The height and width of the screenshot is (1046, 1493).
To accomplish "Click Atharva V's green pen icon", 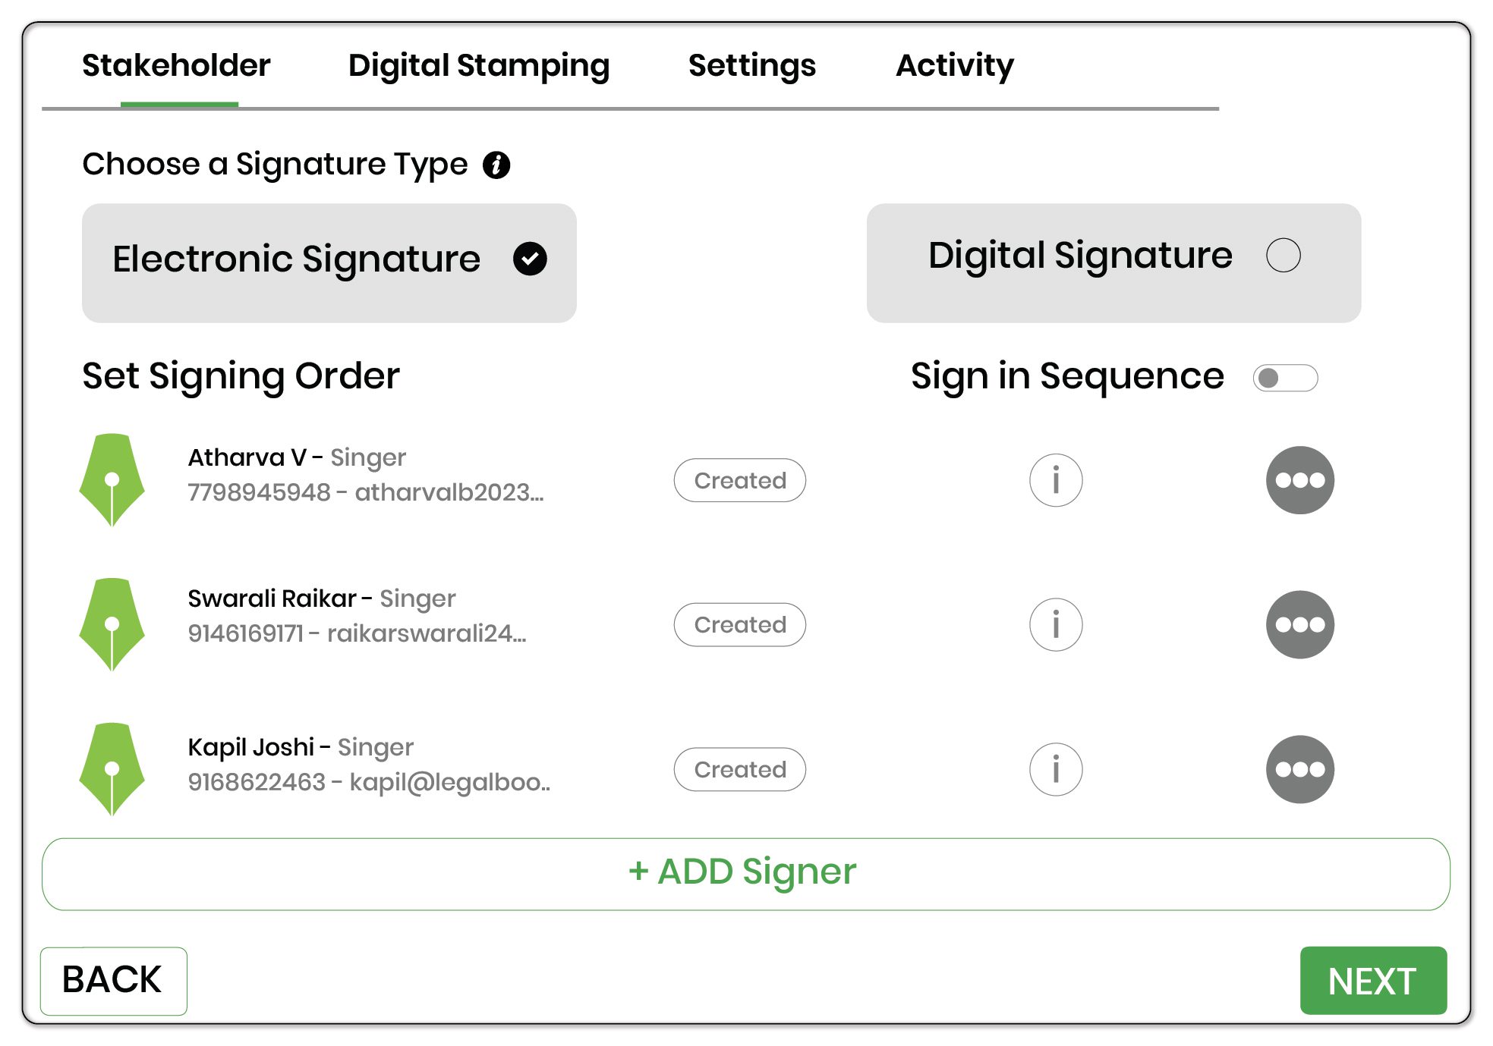I will (112, 479).
